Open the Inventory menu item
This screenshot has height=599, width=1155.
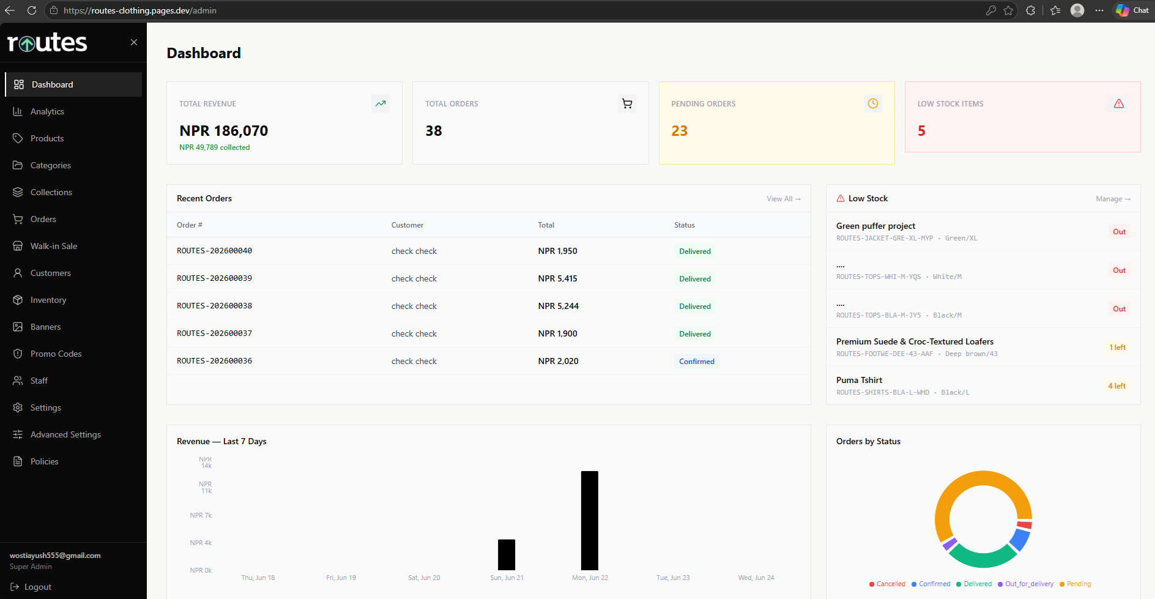[73, 300]
